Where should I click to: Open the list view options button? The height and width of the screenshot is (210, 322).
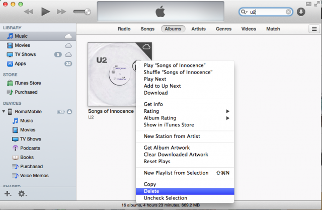(x=314, y=29)
